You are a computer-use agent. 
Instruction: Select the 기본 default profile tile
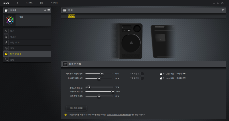tap(27, 20)
